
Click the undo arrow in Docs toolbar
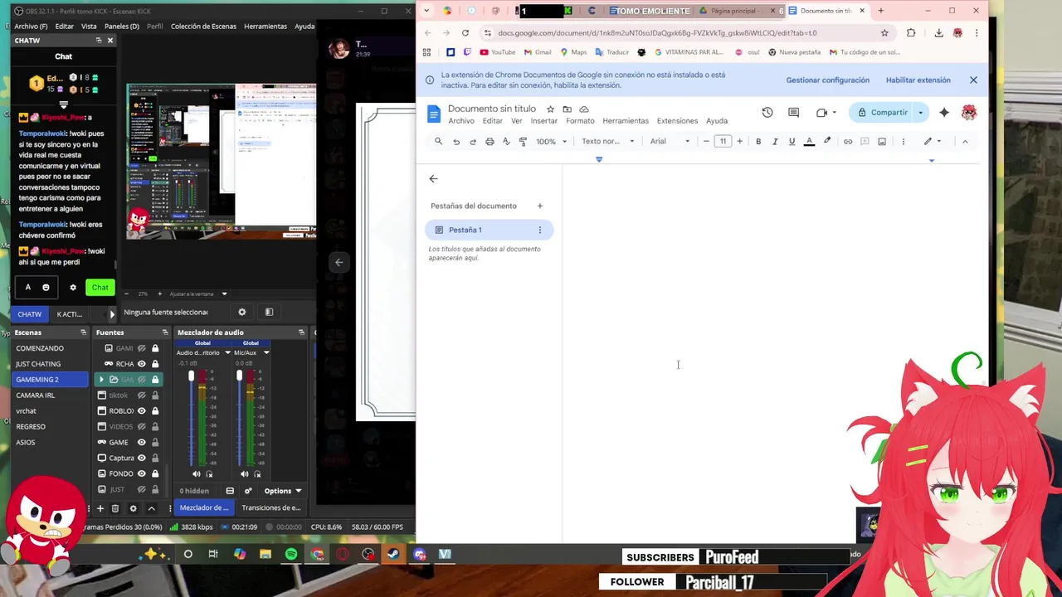pyautogui.click(x=455, y=142)
